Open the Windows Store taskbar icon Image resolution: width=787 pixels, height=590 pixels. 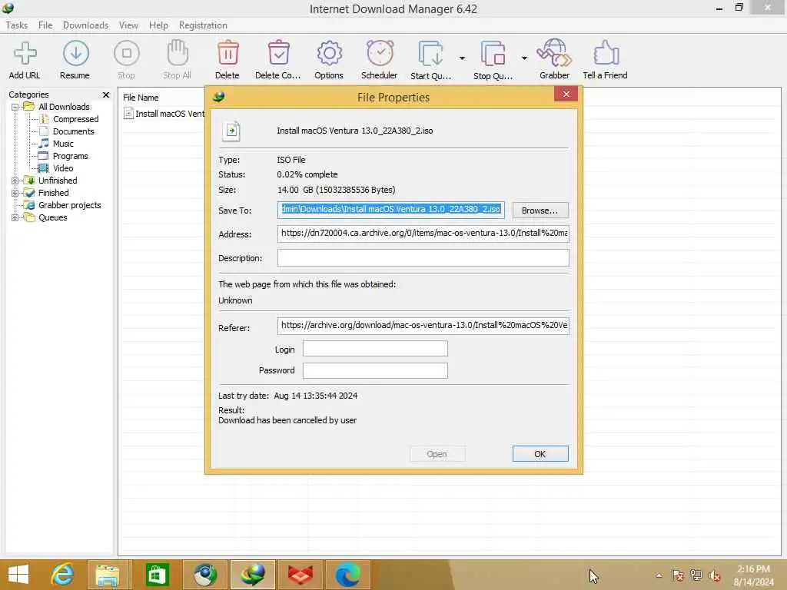157,575
